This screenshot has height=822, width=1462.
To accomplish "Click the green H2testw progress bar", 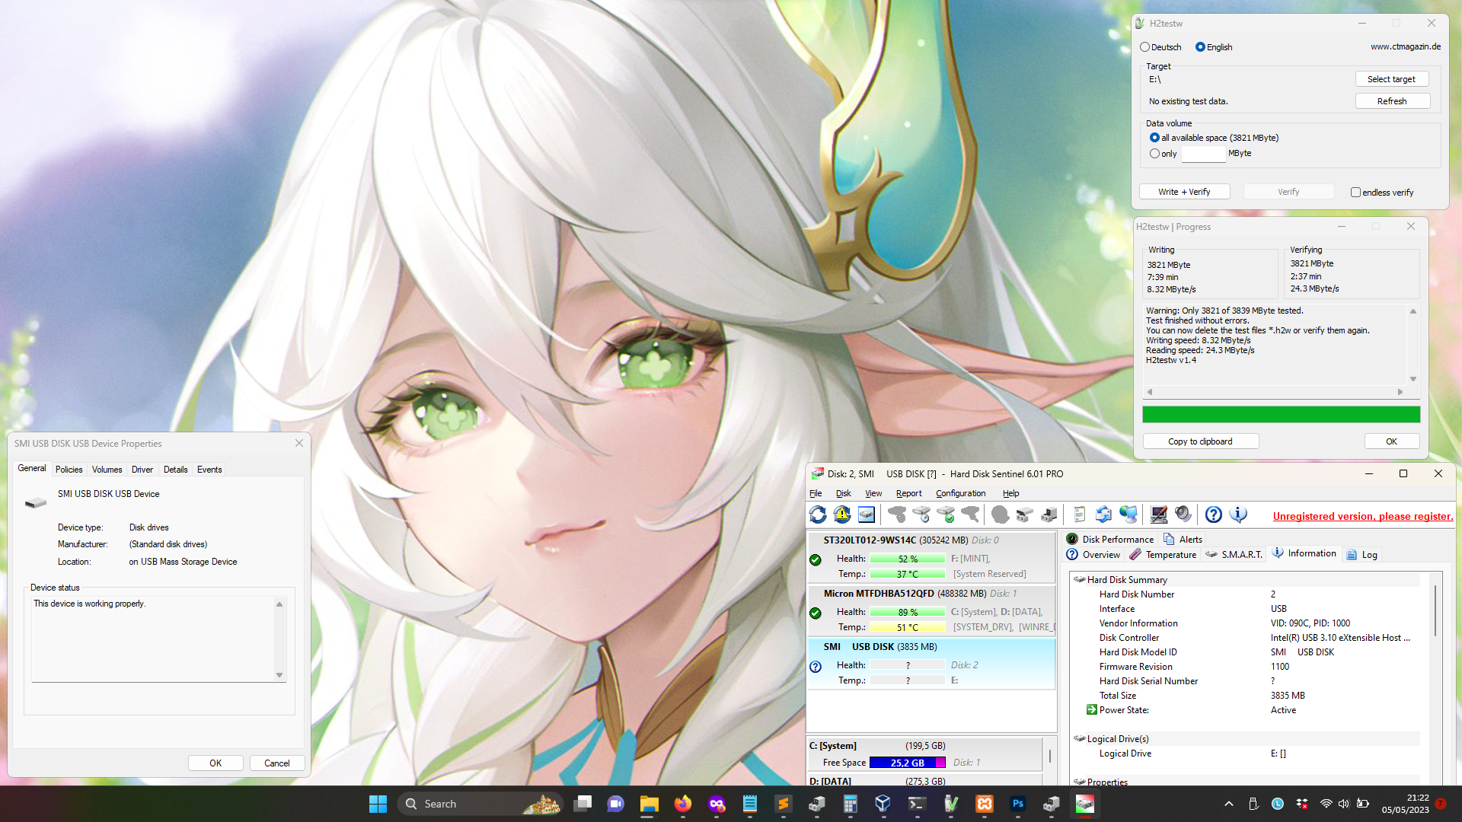I will point(1281,414).
